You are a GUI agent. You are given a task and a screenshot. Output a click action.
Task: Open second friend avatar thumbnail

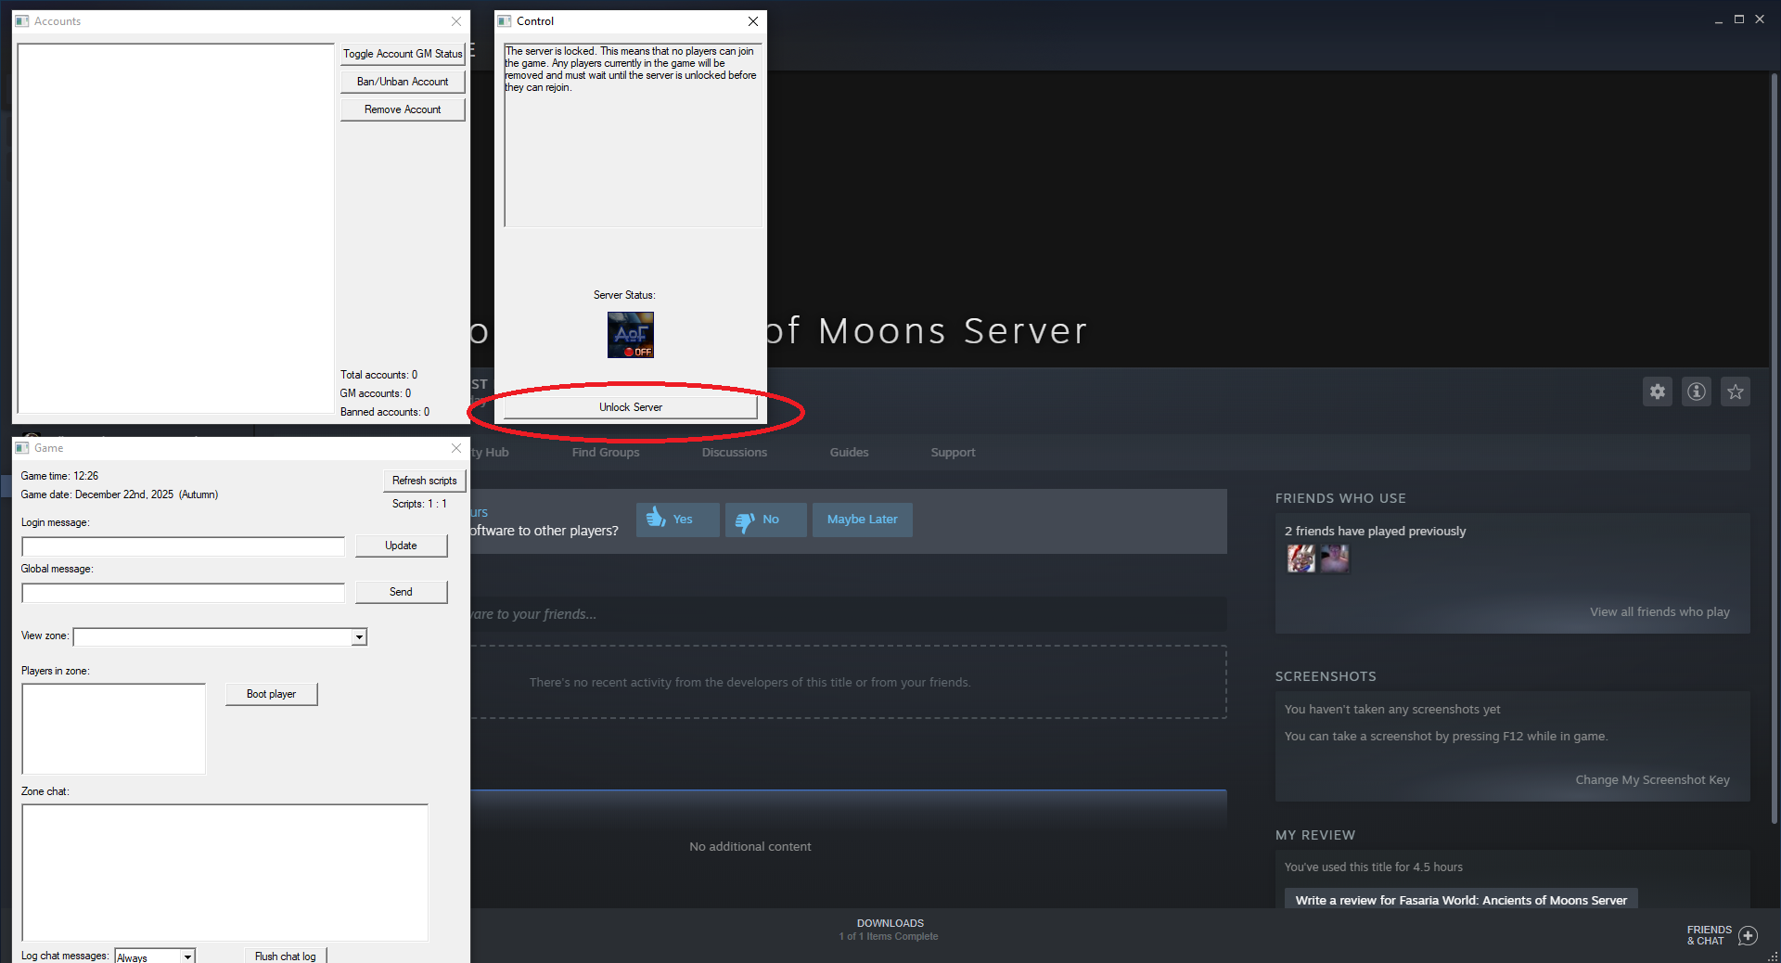click(1335, 559)
